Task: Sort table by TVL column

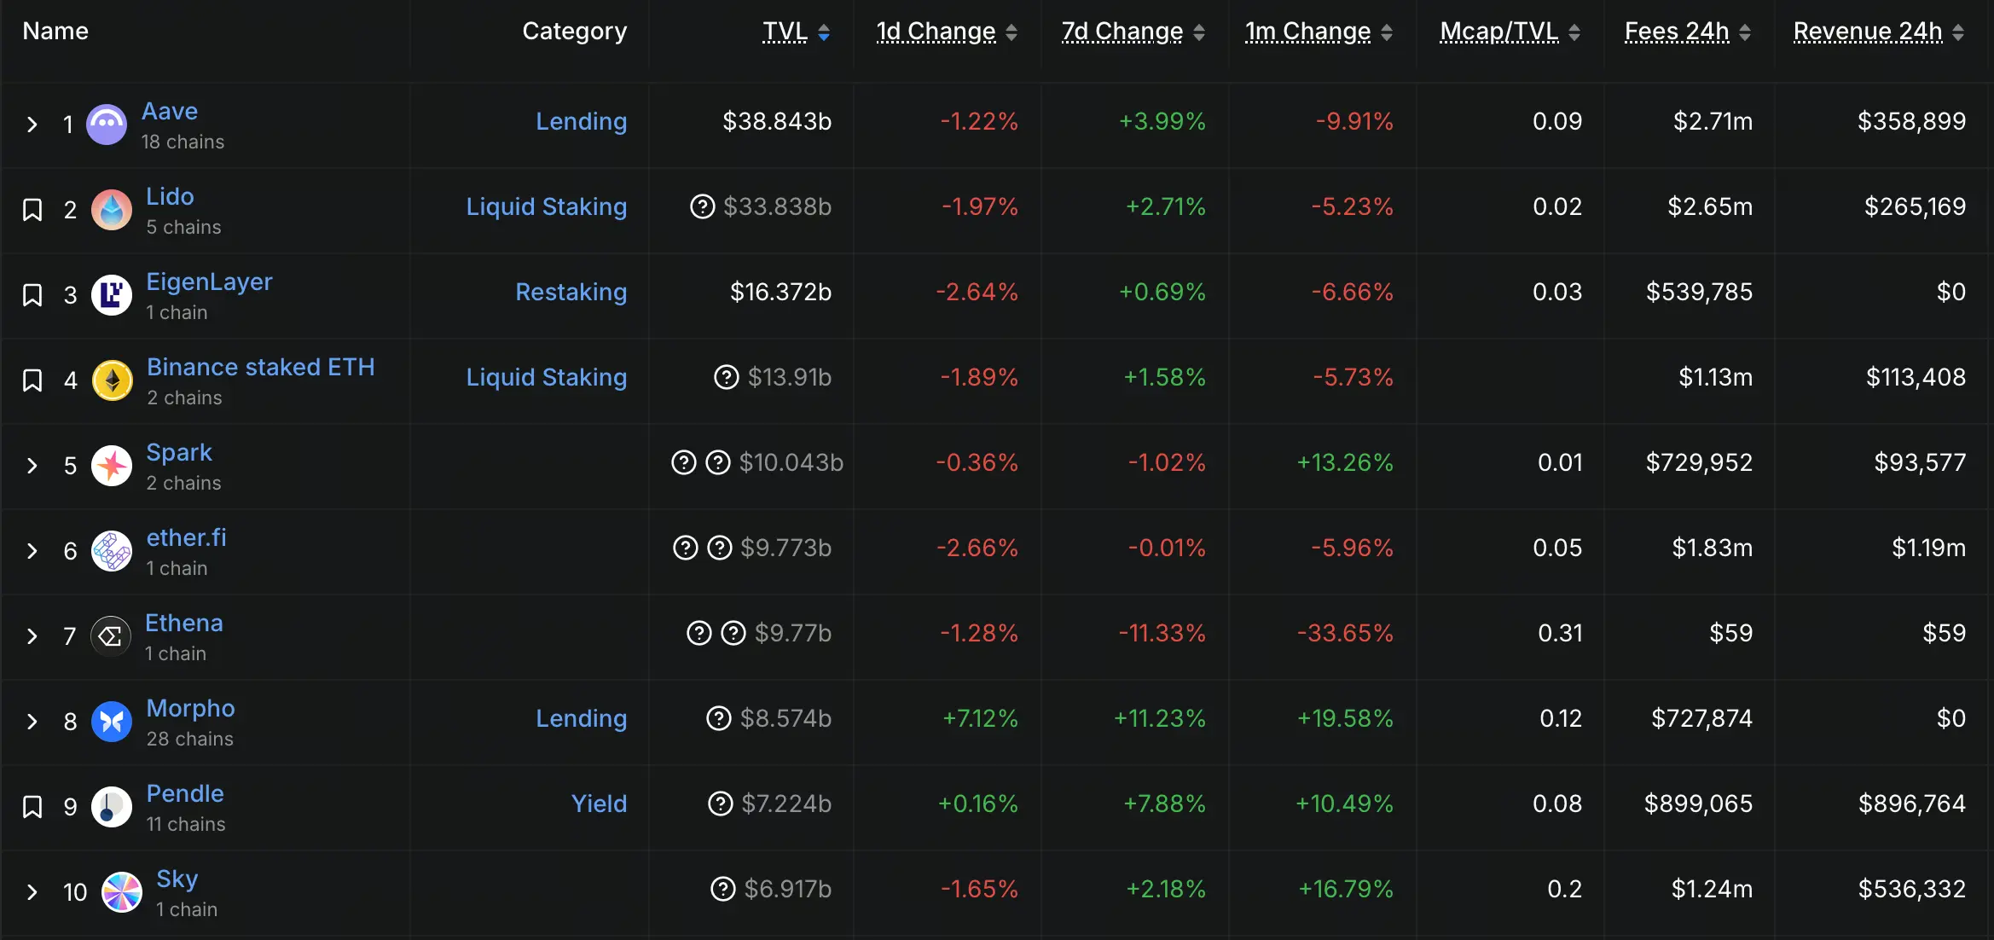Action: click(785, 32)
